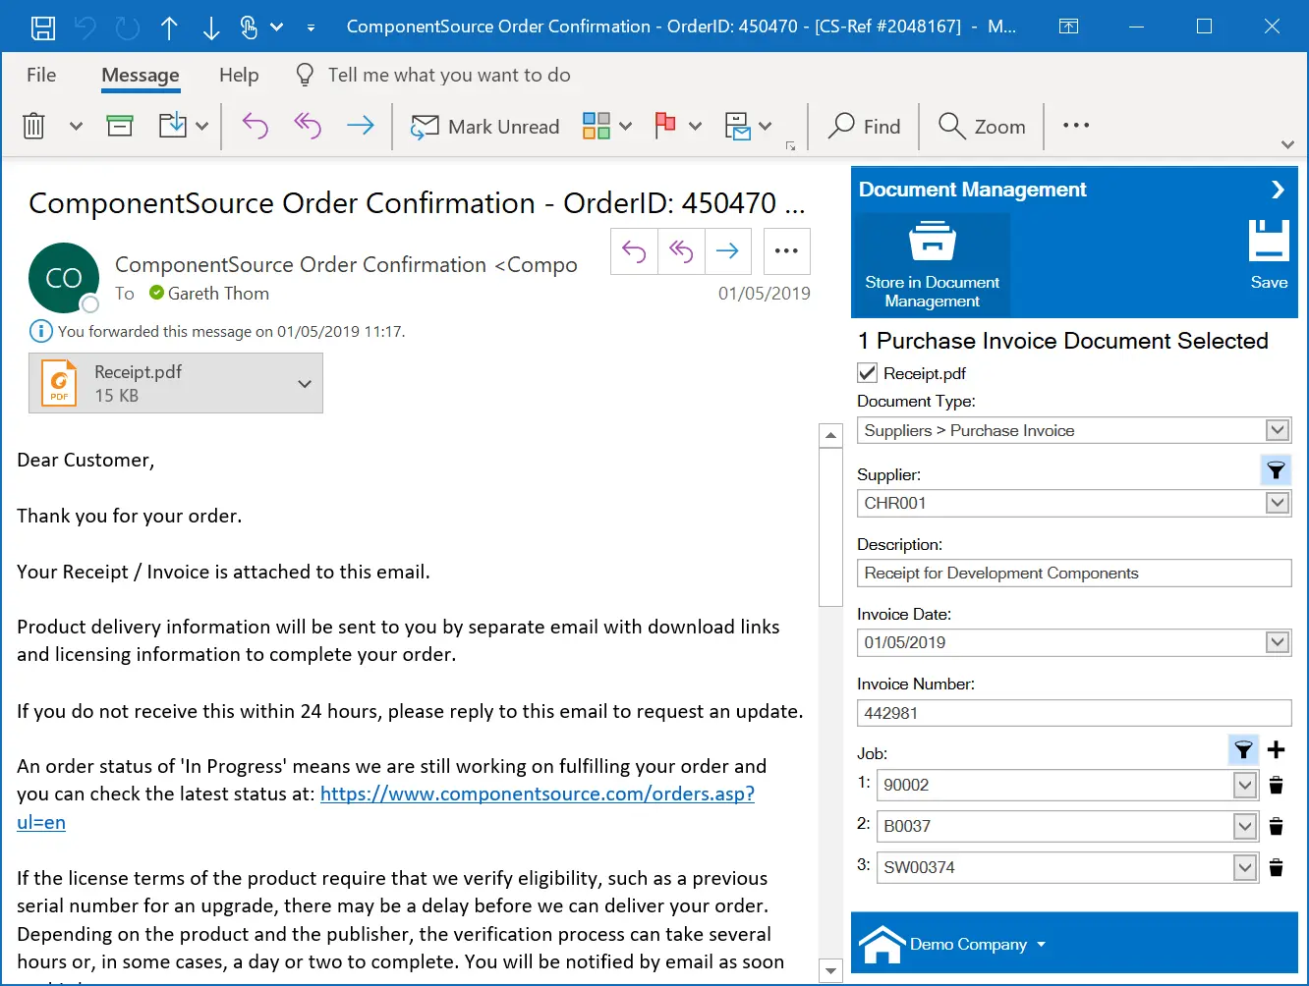Open the Supplier CHR001 dropdown
The width and height of the screenshot is (1309, 986).
tap(1277, 503)
